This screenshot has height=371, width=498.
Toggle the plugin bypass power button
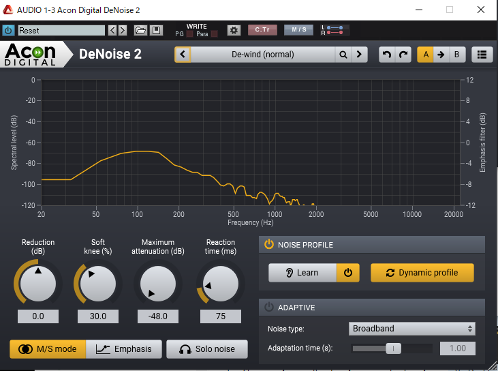click(8, 31)
